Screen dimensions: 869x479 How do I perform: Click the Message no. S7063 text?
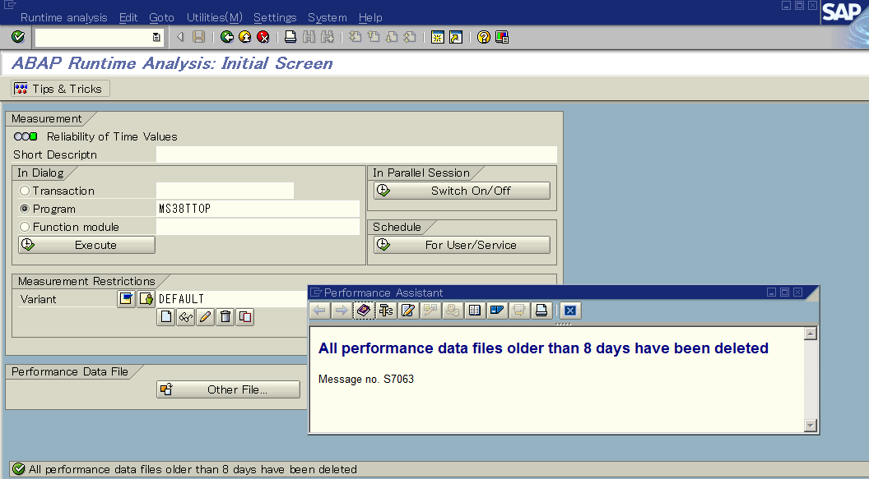pos(365,379)
